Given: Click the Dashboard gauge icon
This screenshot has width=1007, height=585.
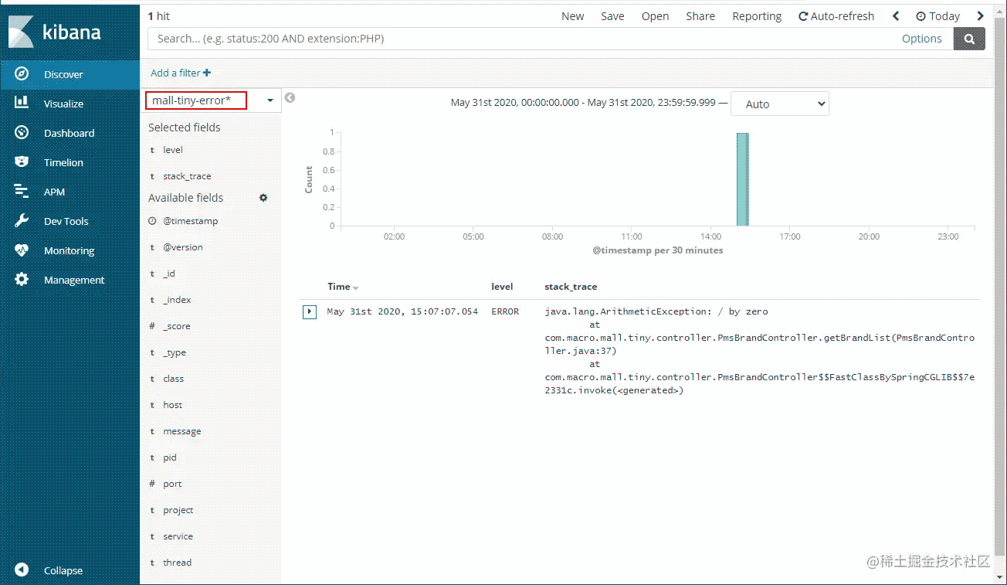Looking at the screenshot, I should tap(22, 133).
